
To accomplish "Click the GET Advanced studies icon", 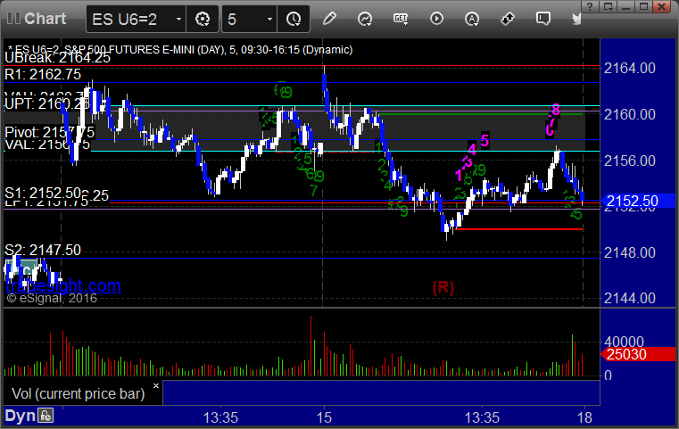I will click(401, 19).
